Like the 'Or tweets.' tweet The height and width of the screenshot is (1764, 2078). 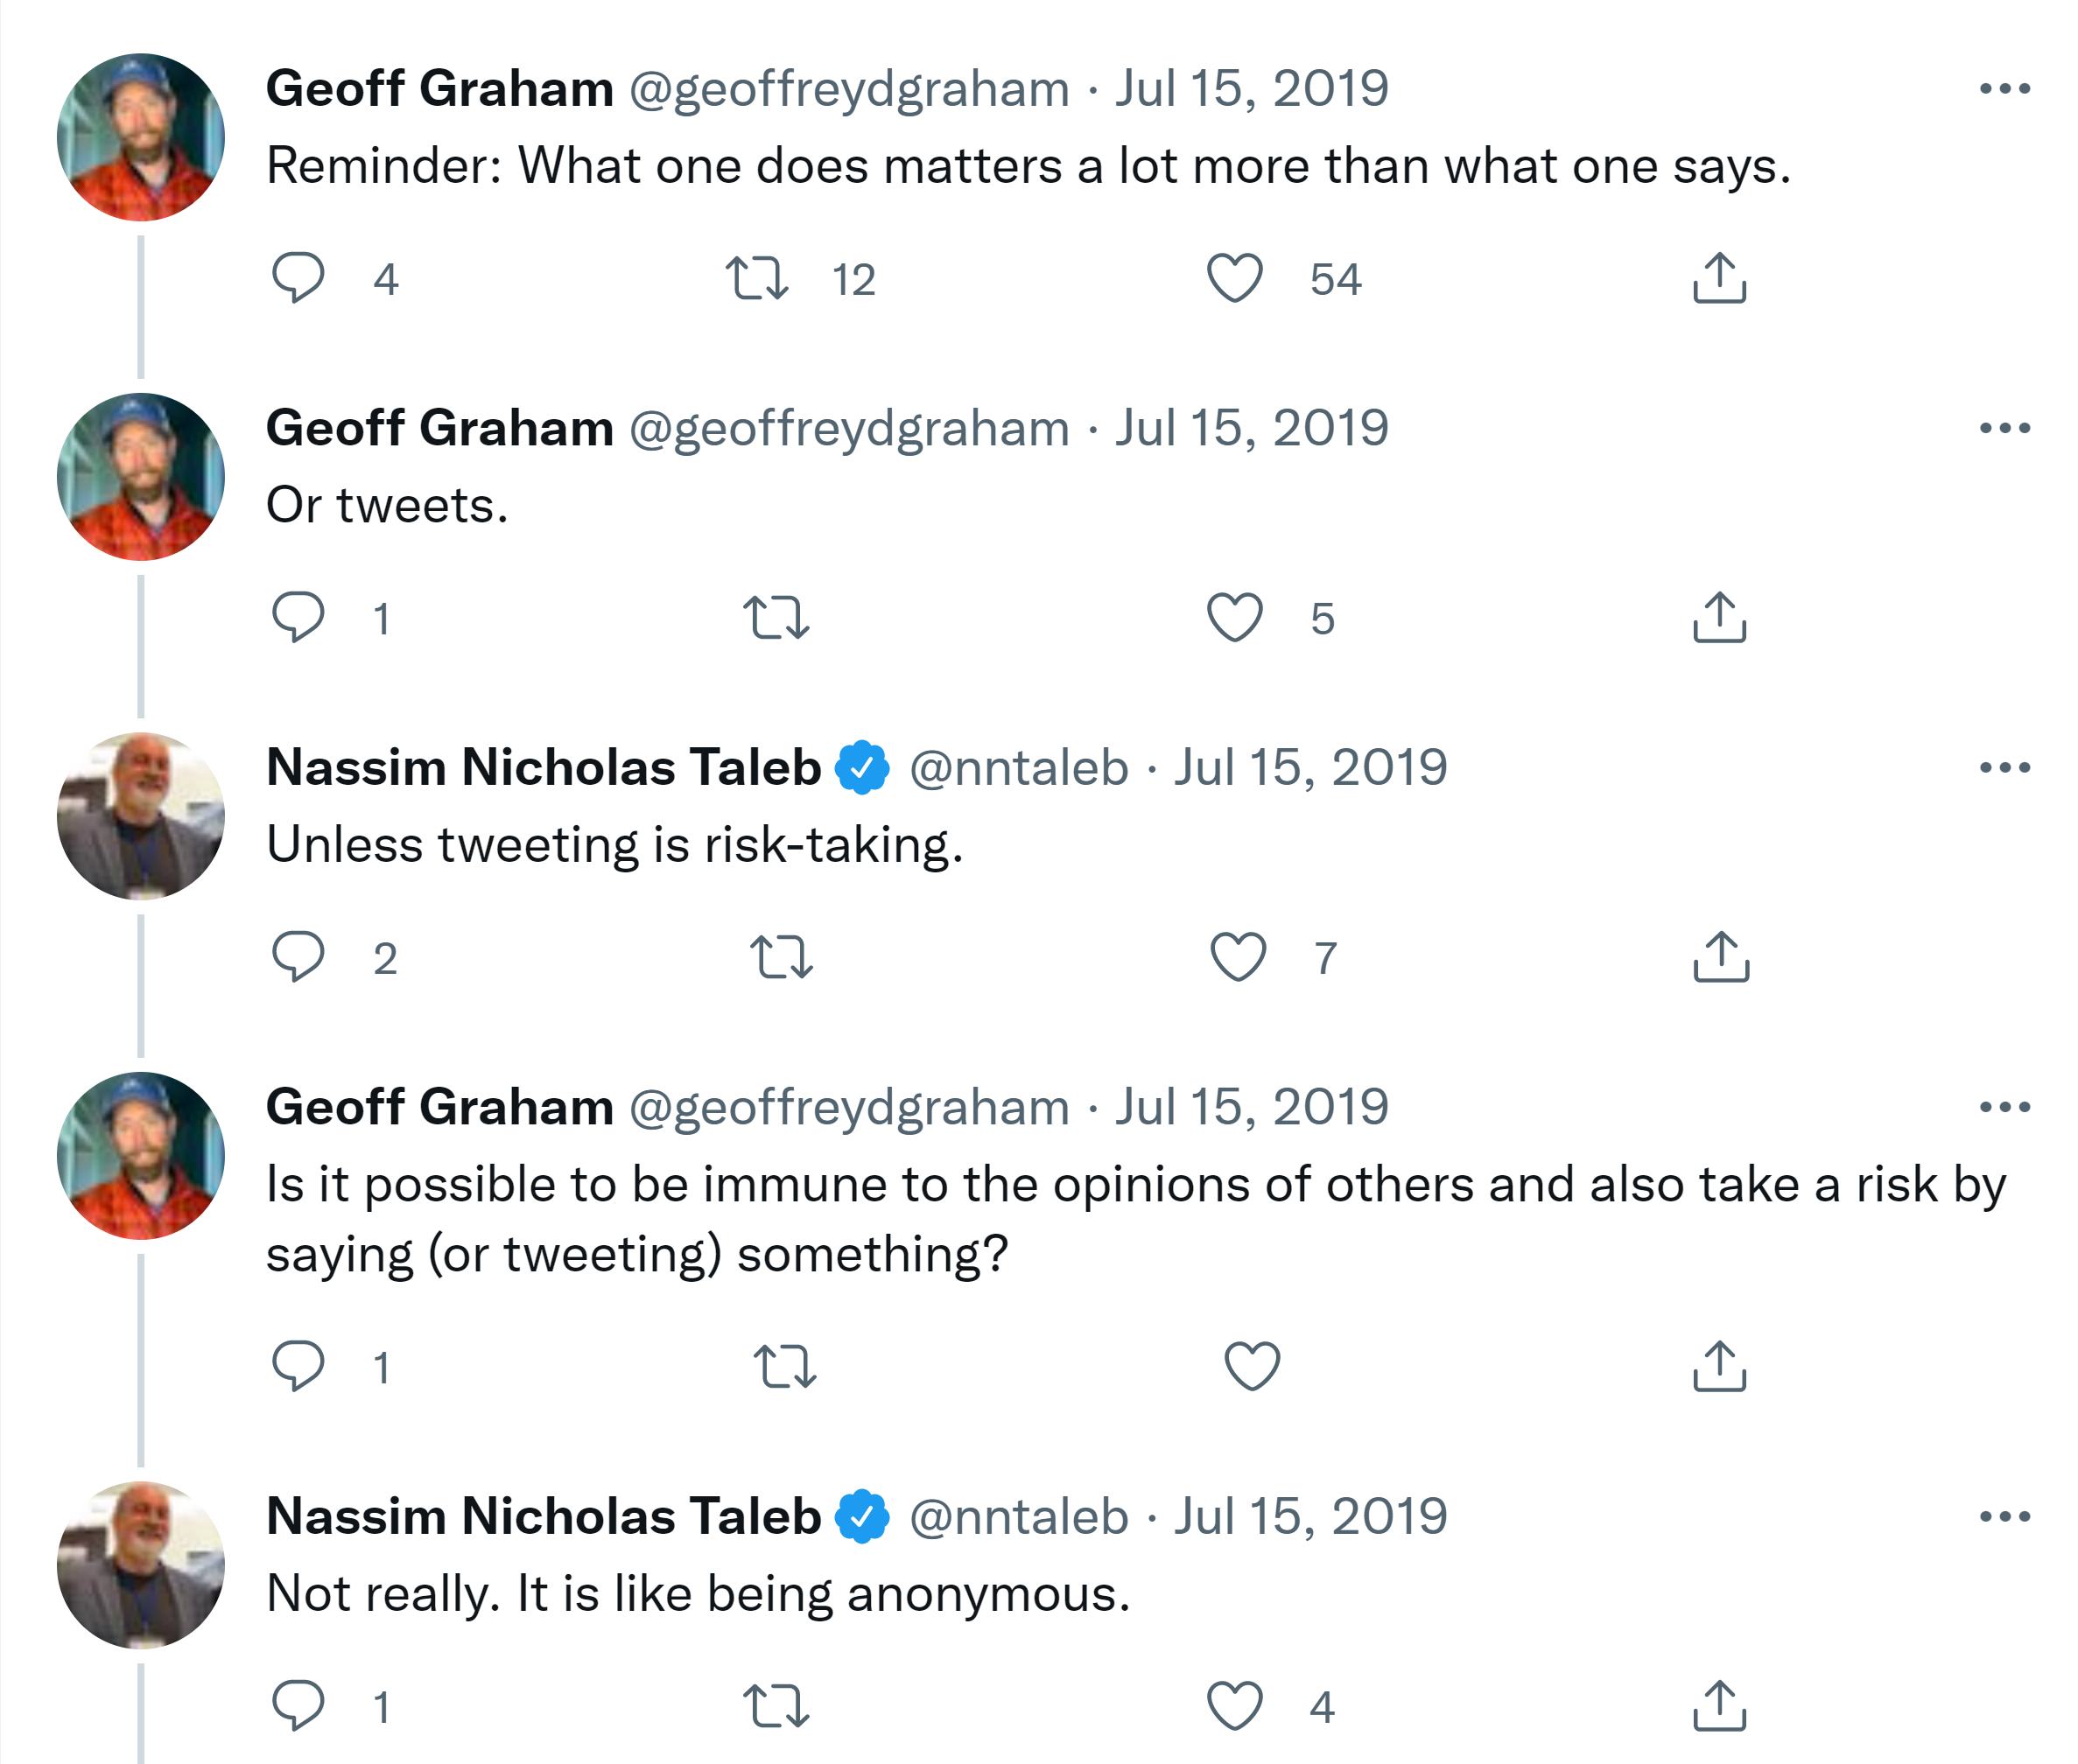pyautogui.click(x=1234, y=617)
